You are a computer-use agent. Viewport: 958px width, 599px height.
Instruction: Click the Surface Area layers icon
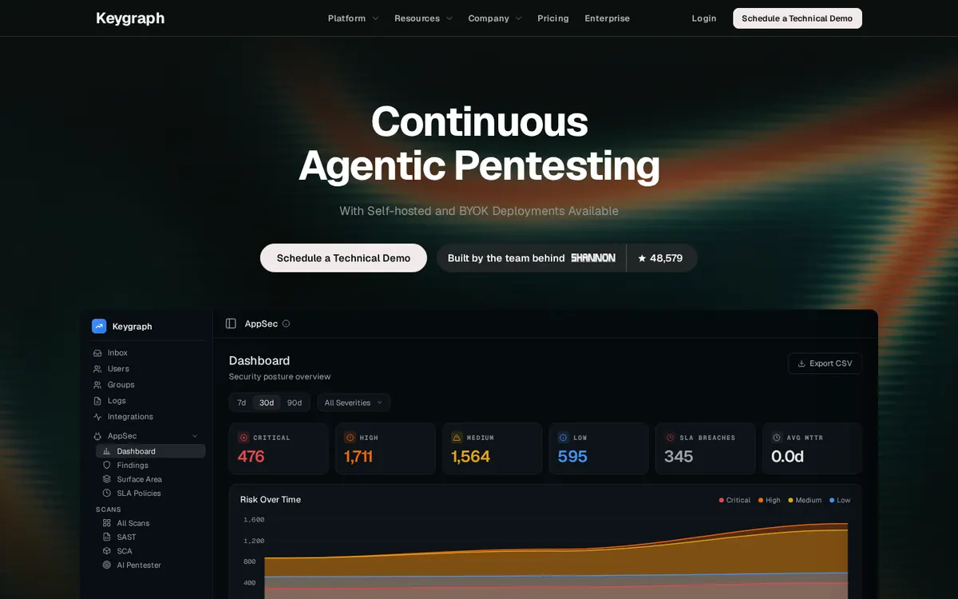click(107, 479)
